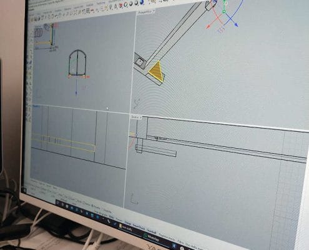Select the arched door outline in top-left viewport
309x250 pixels.
[77, 62]
